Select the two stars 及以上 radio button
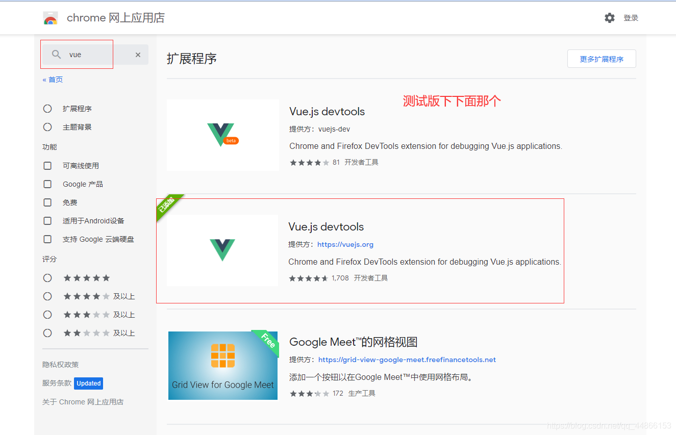676x435 pixels. point(47,333)
